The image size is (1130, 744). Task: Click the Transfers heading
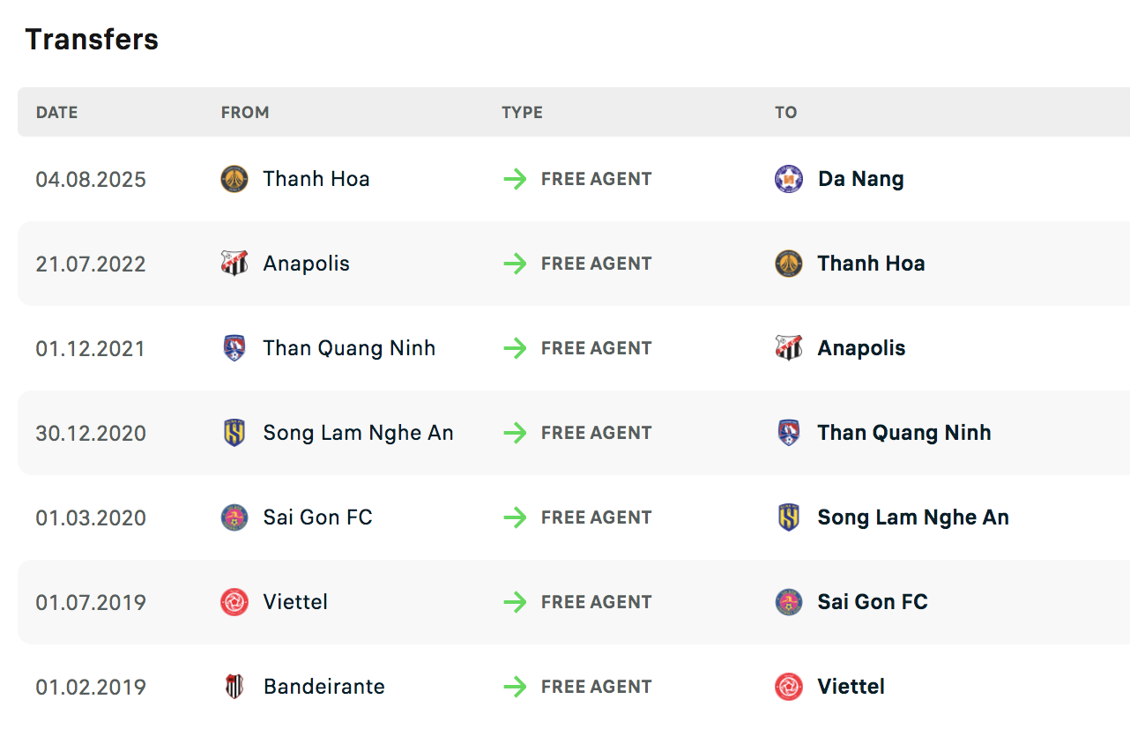(91, 38)
